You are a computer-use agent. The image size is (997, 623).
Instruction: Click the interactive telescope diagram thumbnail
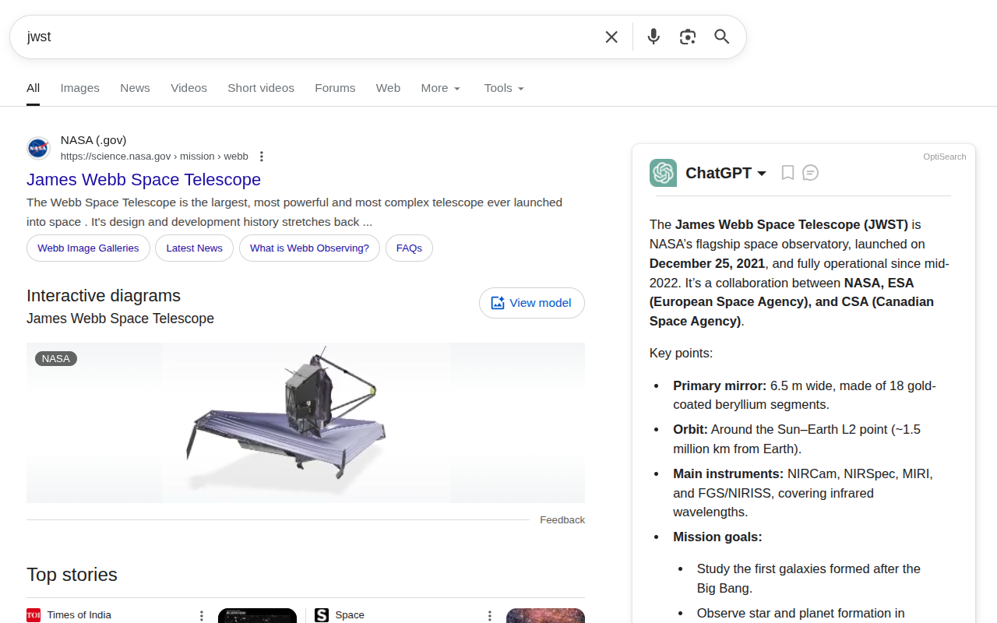pyautogui.click(x=305, y=422)
